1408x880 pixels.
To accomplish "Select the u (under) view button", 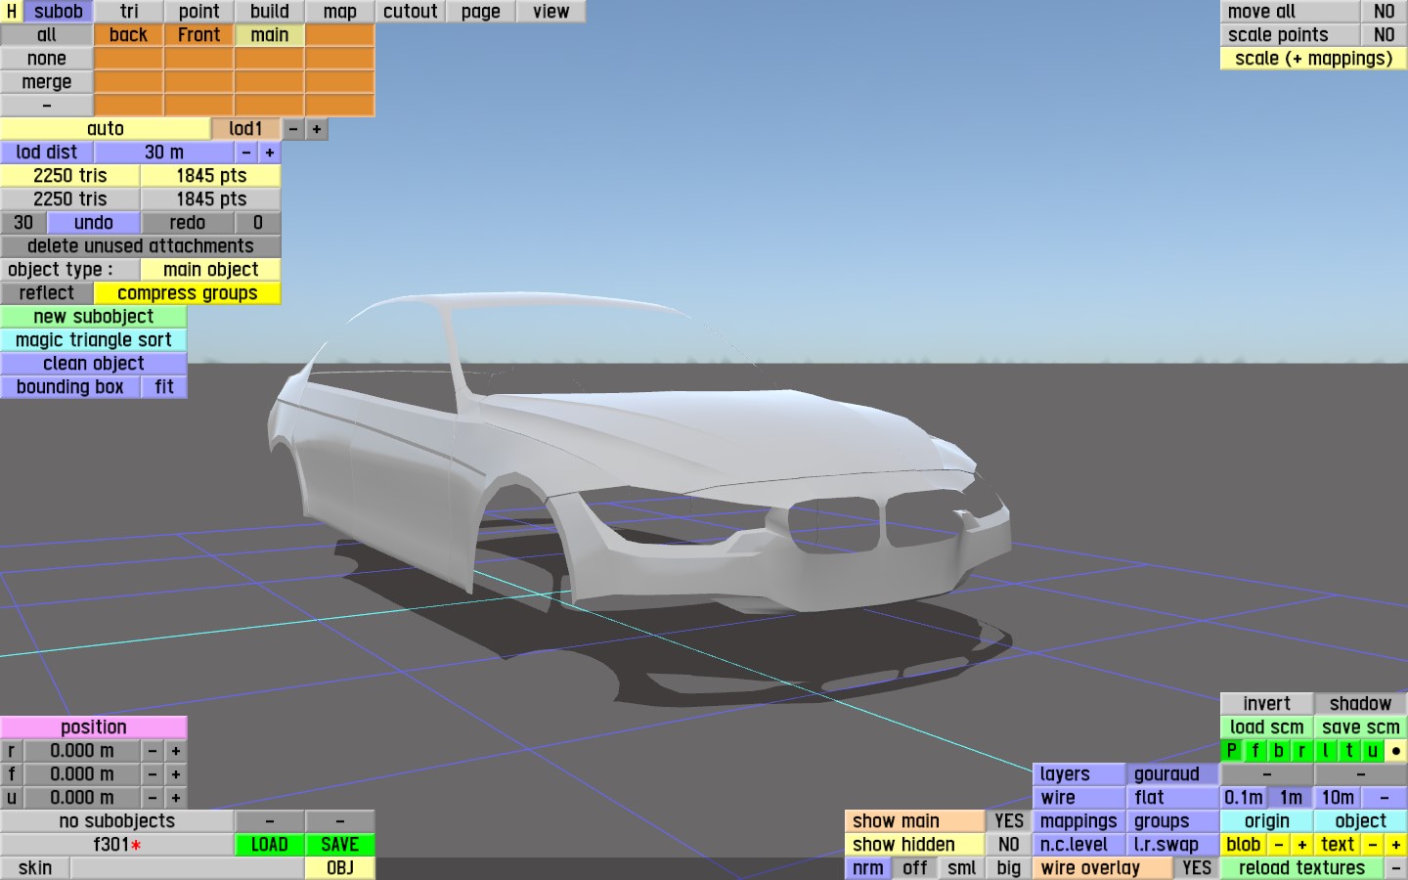I will point(1373,751).
